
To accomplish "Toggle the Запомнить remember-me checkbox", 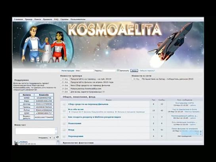I will 118,71.
